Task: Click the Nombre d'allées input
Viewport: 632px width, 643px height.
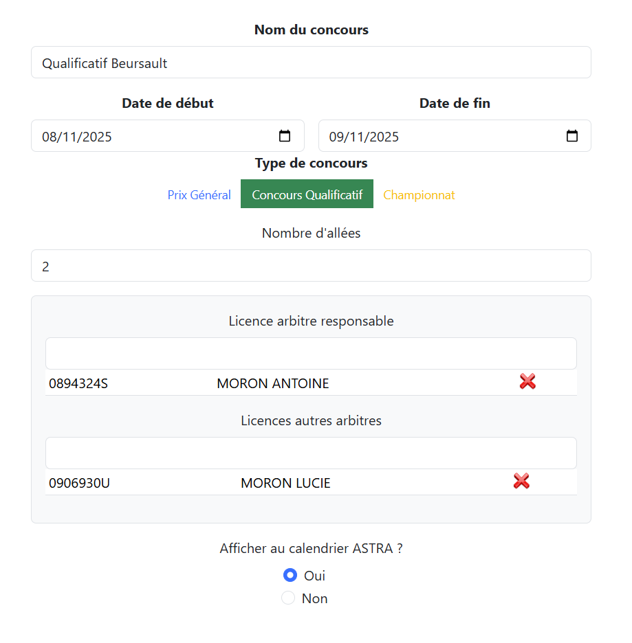Action: point(311,265)
